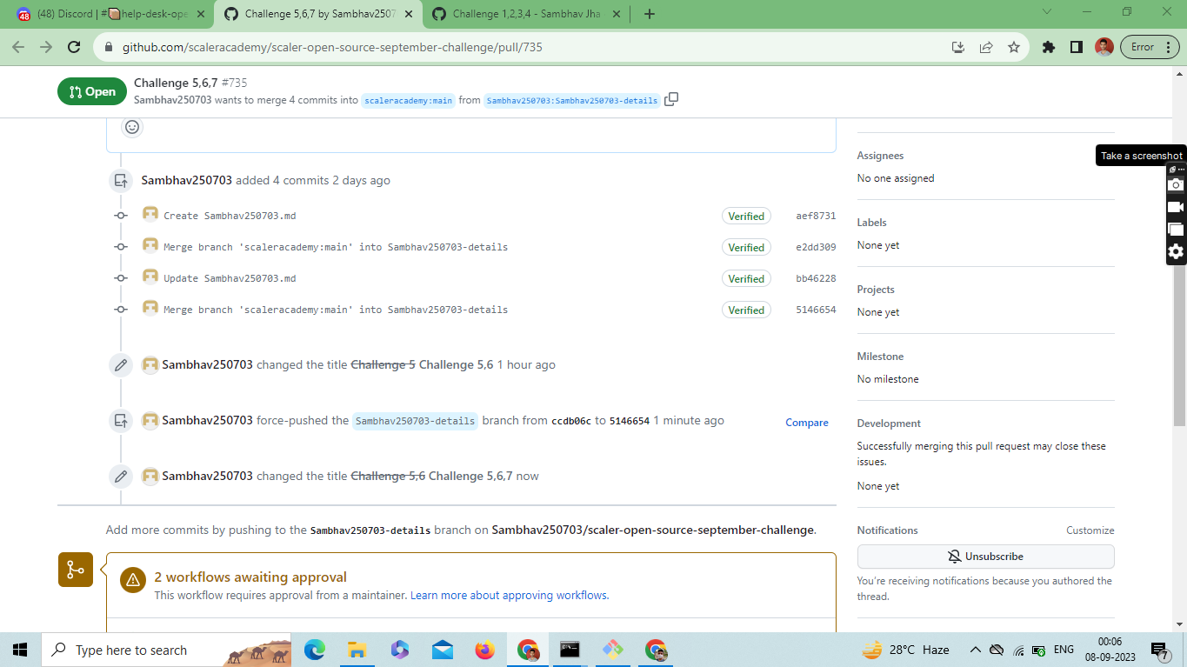
Task: Switch to the Discord help-desk tab
Action: coord(104,14)
